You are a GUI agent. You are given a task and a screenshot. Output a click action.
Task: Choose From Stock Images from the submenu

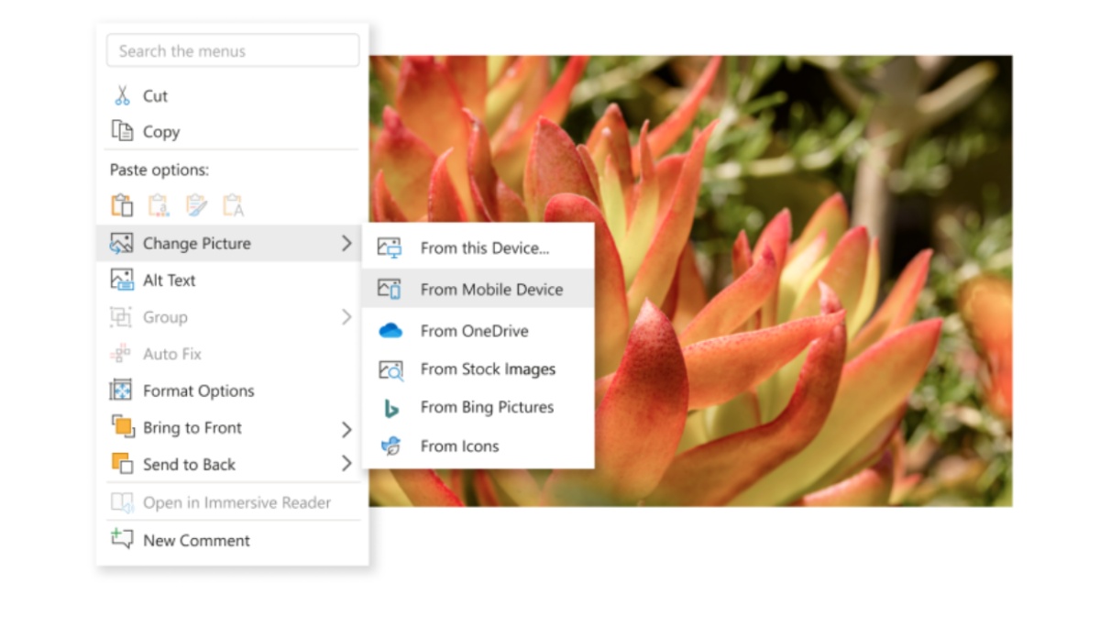tap(487, 368)
